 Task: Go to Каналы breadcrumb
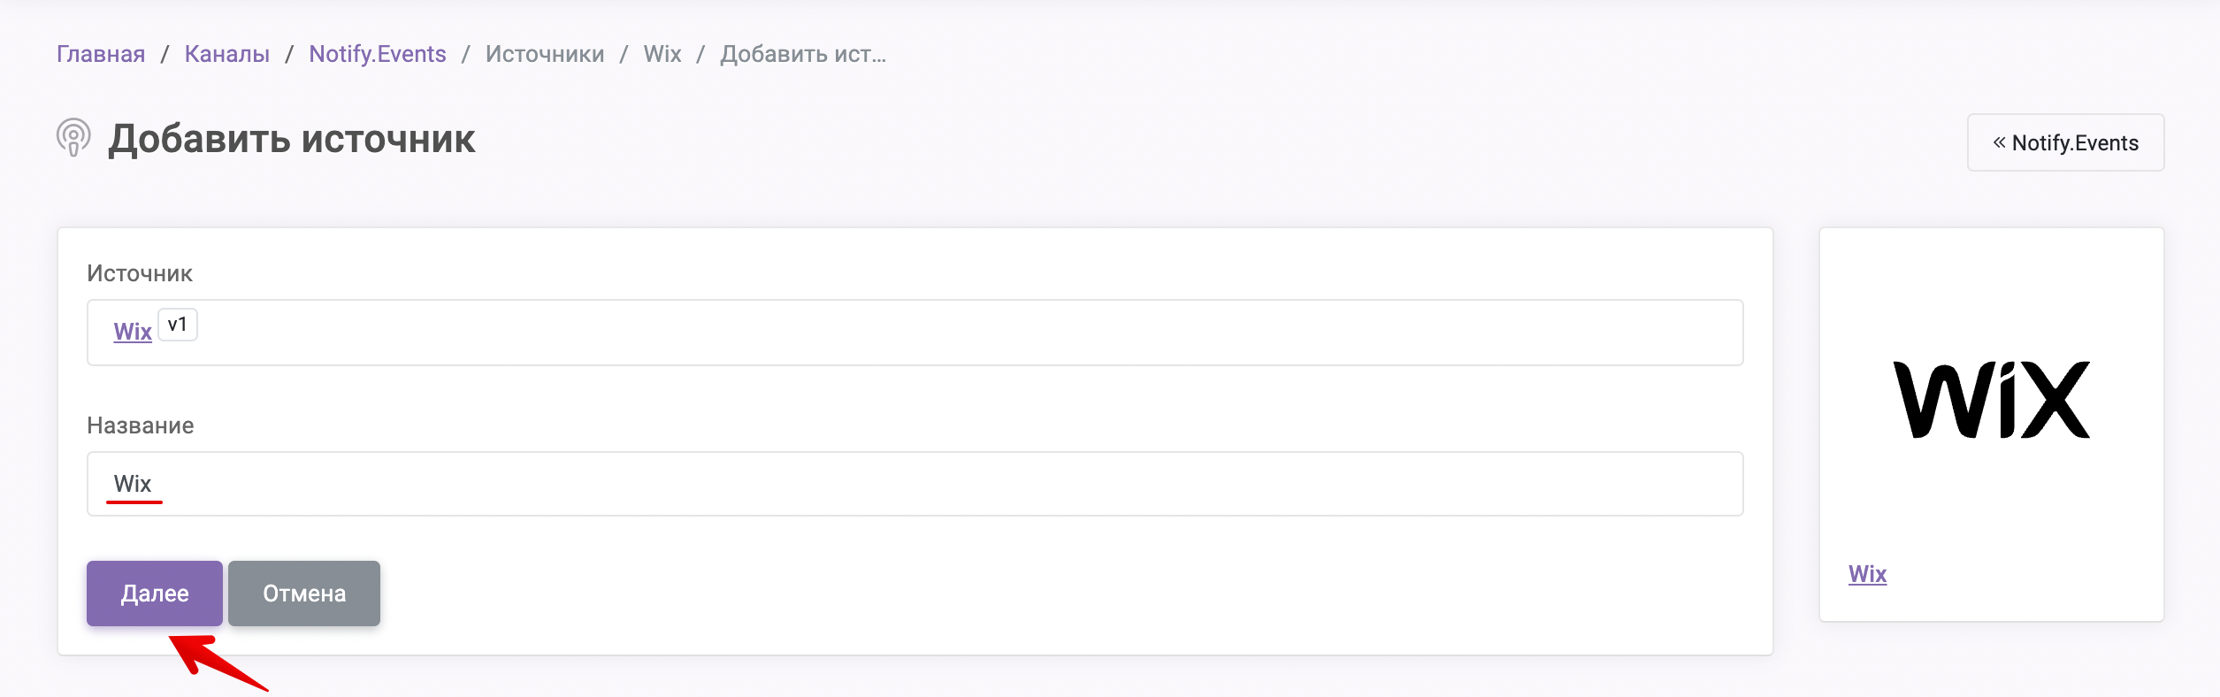tap(227, 54)
